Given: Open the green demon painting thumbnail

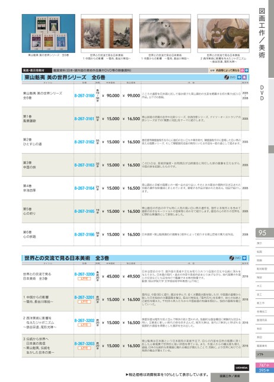Looking at the screenshot, I should coord(224,33).
